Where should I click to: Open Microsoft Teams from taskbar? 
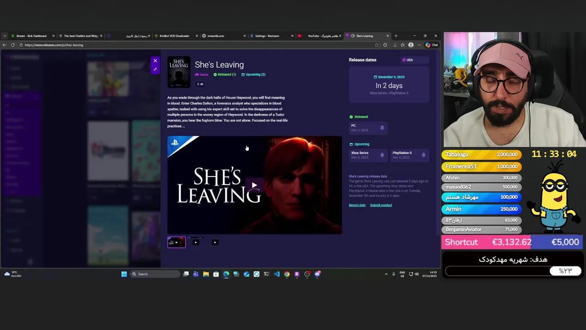click(196, 274)
